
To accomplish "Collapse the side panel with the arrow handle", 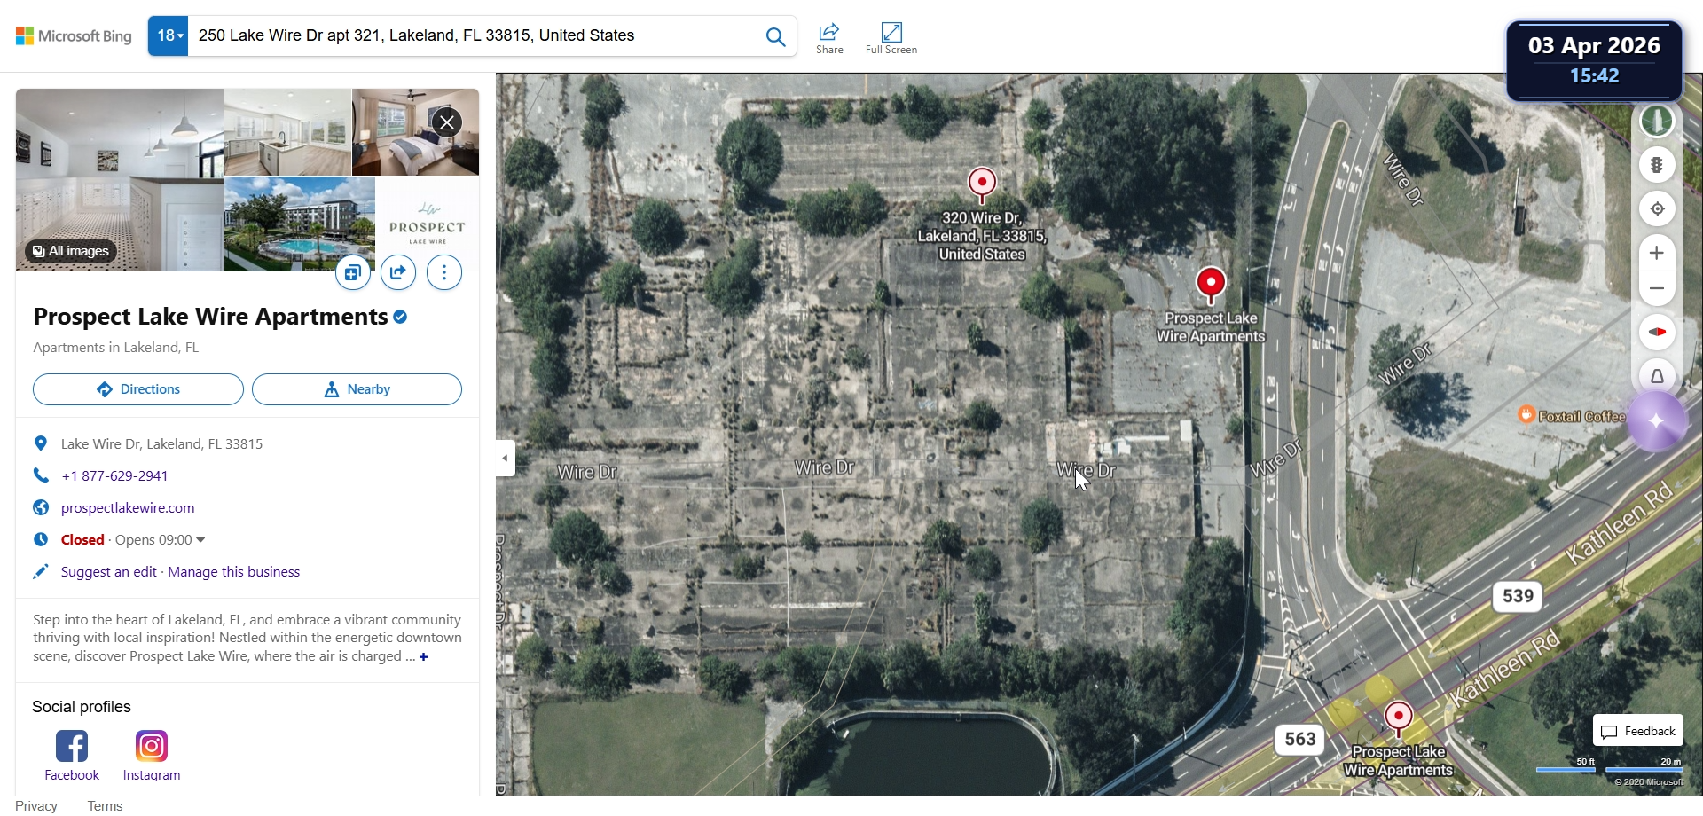I will tap(506, 459).
